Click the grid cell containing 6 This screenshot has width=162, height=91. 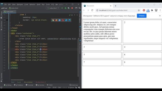click(x=142, y=55)
